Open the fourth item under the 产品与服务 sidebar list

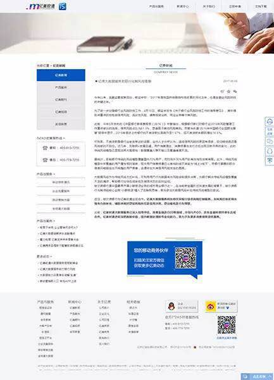point(61,208)
